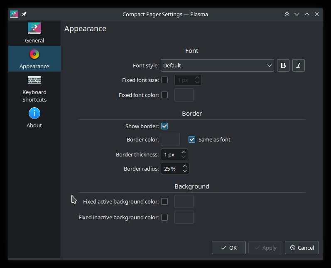Decrease Border radius with down arrow
Image resolution: width=331 pixels, height=268 pixels.
[185, 171]
